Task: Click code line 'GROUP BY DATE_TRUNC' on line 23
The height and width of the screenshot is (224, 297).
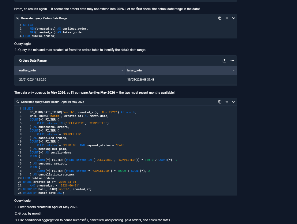Action: [x=57, y=189]
